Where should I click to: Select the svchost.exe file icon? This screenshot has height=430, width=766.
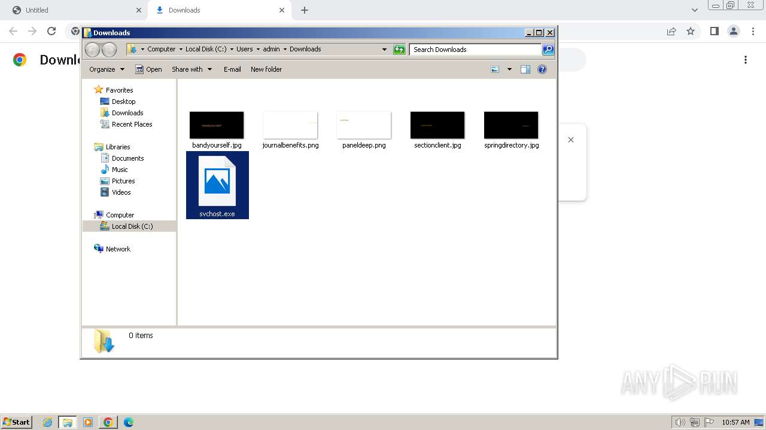pos(217,181)
